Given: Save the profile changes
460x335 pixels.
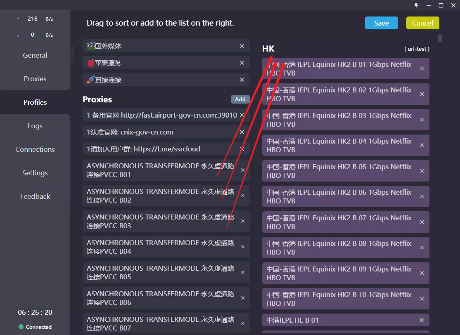Looking at the screenshot, I should pos(381,23).
